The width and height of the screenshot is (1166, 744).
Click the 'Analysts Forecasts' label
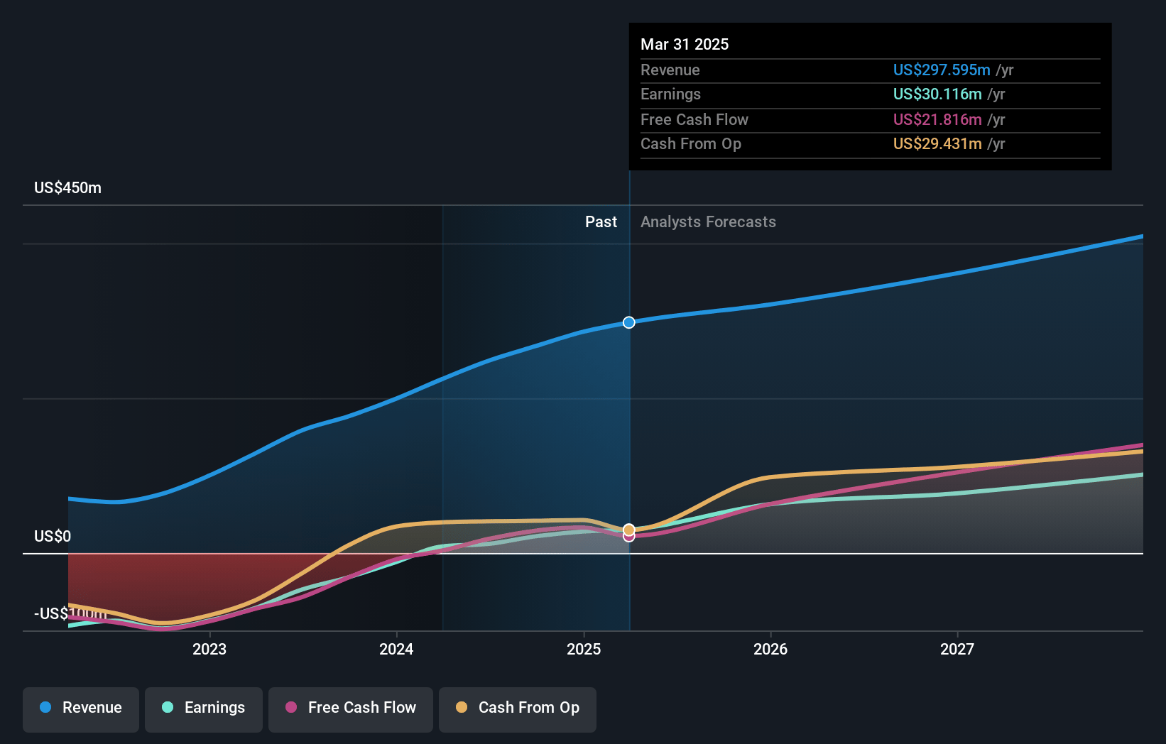coord(708,222)
